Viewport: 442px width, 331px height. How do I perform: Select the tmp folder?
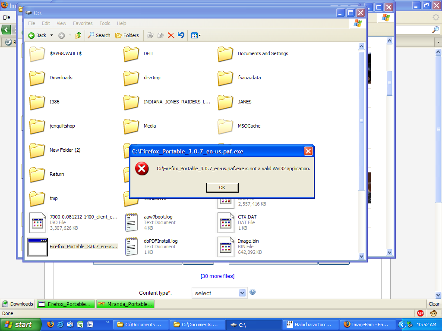pyautogui.click(x=44, y=198)
